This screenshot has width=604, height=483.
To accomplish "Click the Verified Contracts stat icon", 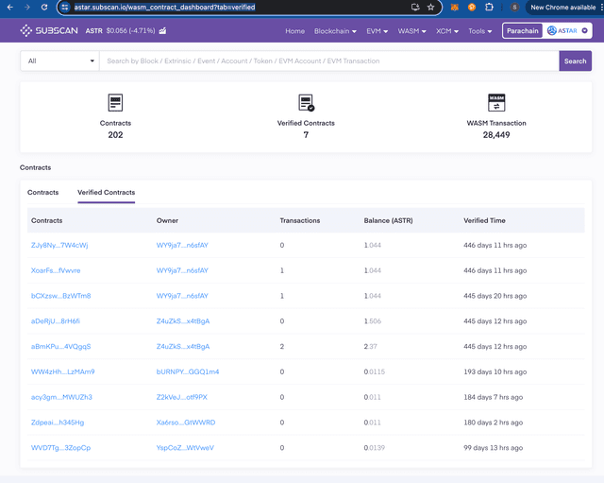I will 306,103.
